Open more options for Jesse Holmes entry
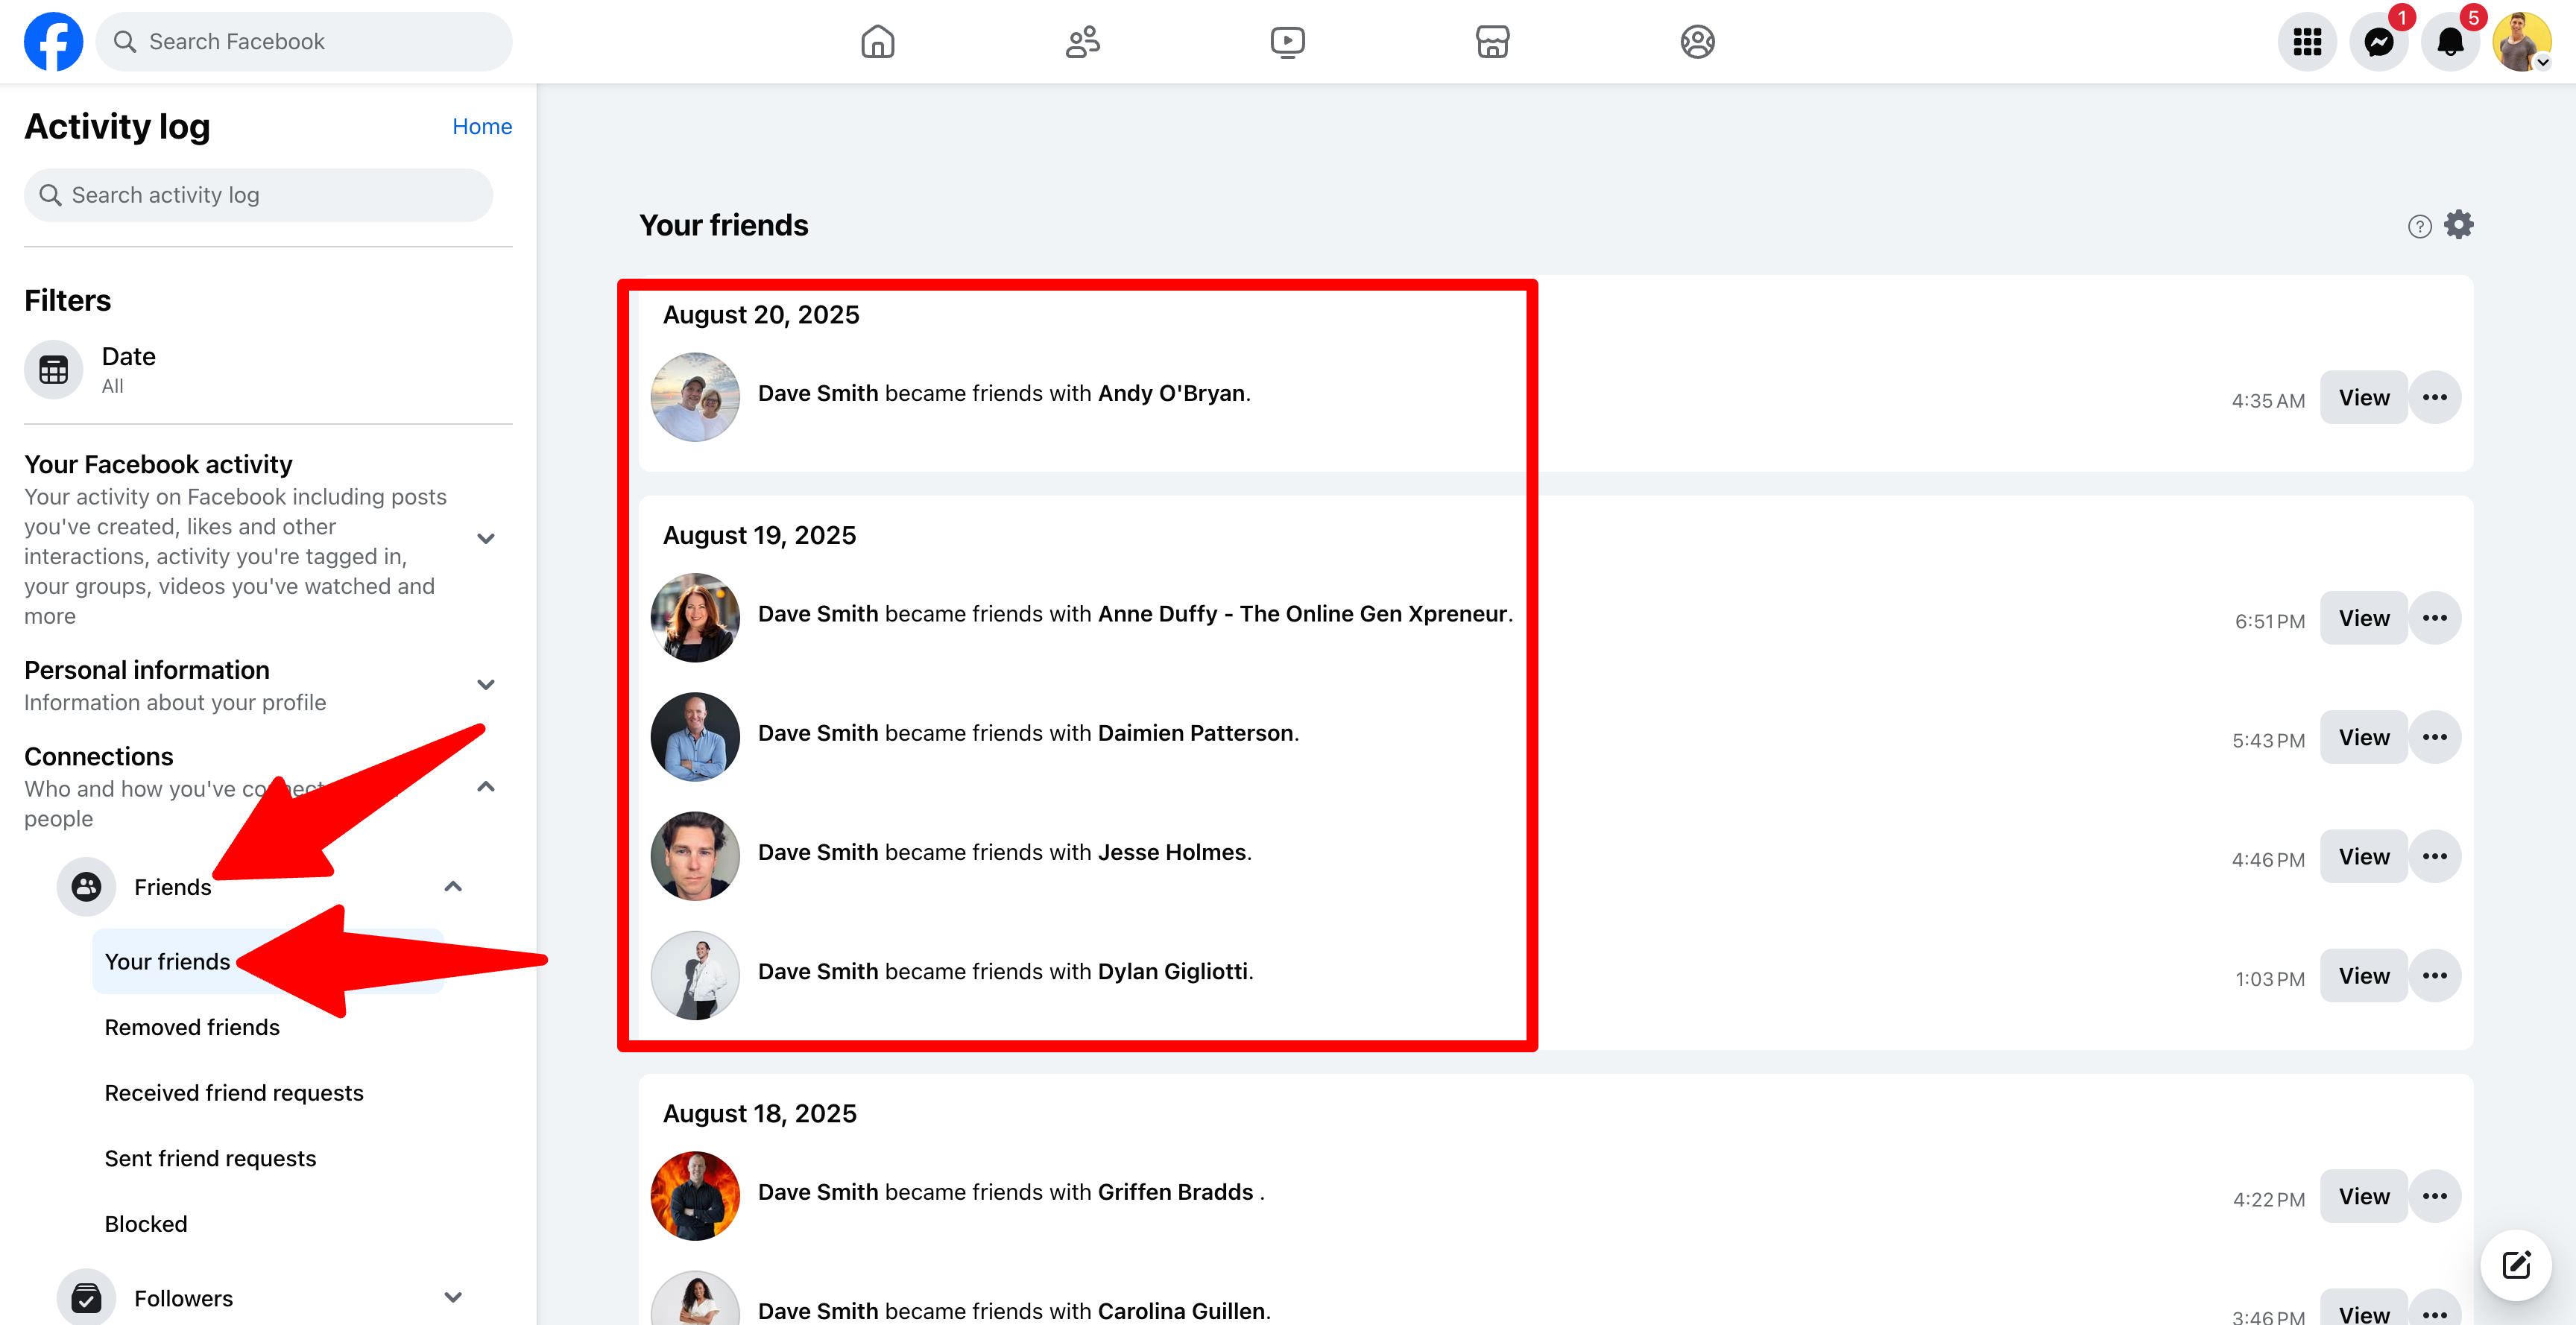The width and height of the screenshot is (2576, 1325). 2435,857
